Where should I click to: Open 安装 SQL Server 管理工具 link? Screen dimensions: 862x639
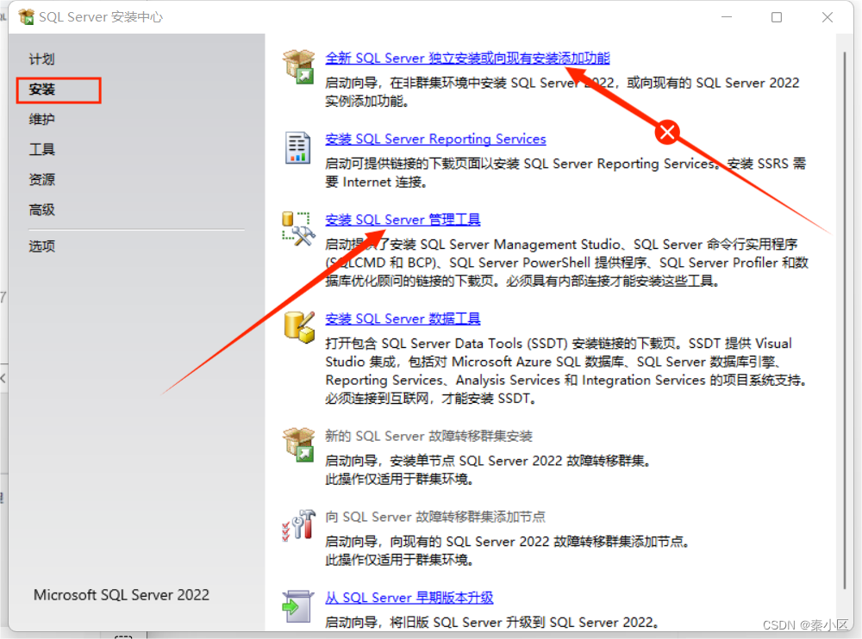[403, 220]
